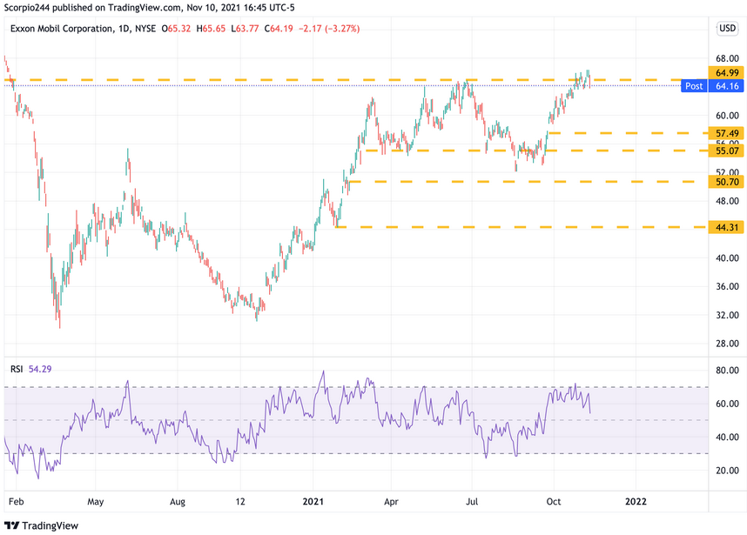Select the 57.49 orange price label

click(x=726, y=133)
